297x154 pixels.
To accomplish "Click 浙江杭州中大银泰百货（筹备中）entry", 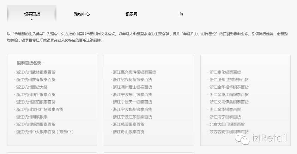I will click(45, 132).
